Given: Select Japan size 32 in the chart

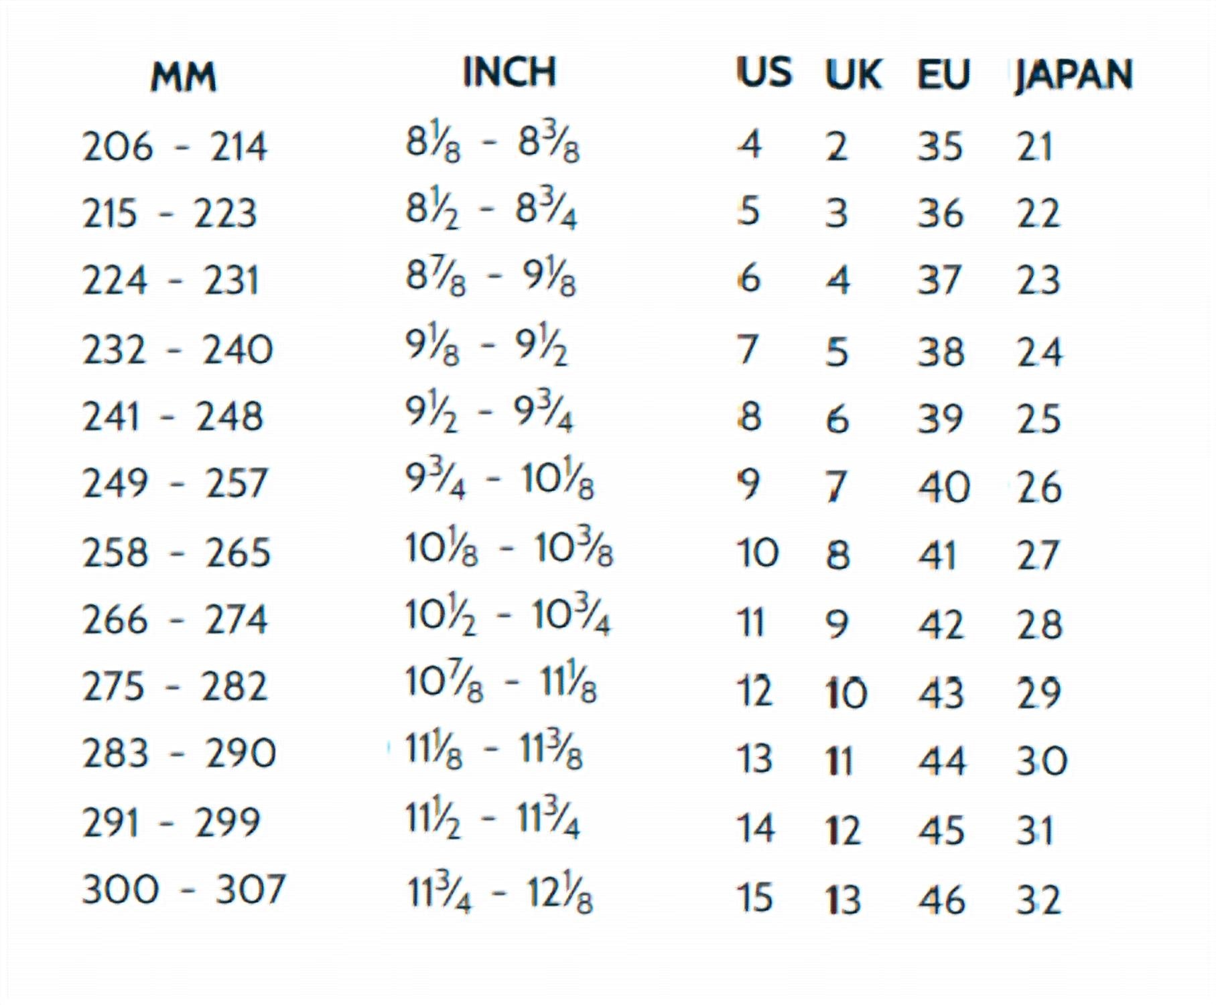Looking at the screenshot, I should (x=1038, y=899).
